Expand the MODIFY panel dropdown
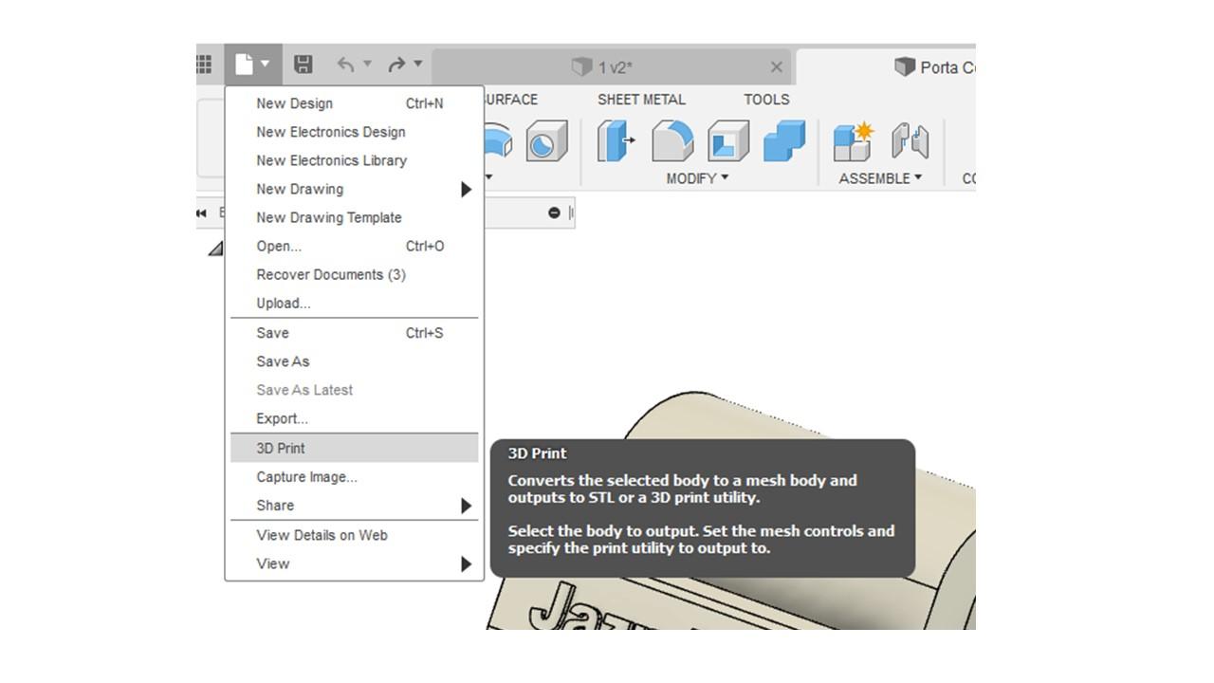 coord(697,178)
